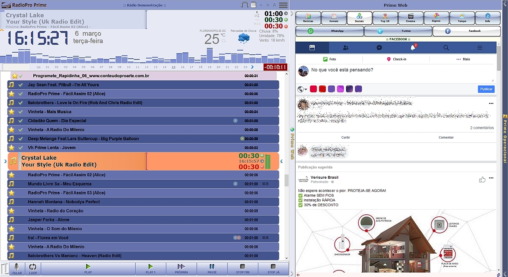This screenshot has height=277, width=508.
Task: Toggle the shuffle mode icon
Action: (x=257, y=16)
